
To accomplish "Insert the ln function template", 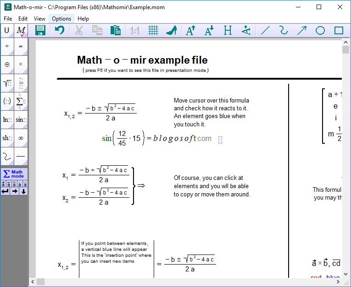I will tap(7, 120).
